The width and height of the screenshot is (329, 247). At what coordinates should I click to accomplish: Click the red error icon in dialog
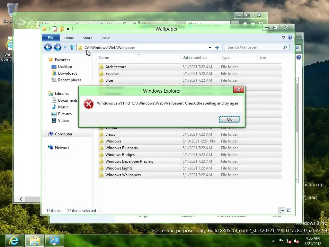tap(89, 104)
